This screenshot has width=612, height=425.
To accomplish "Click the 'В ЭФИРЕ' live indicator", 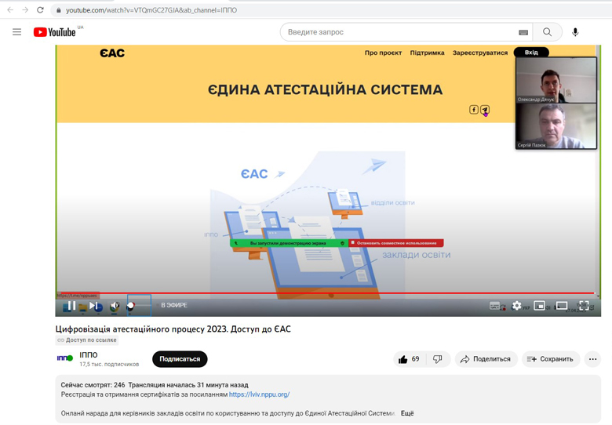I will tap(174, 305).
